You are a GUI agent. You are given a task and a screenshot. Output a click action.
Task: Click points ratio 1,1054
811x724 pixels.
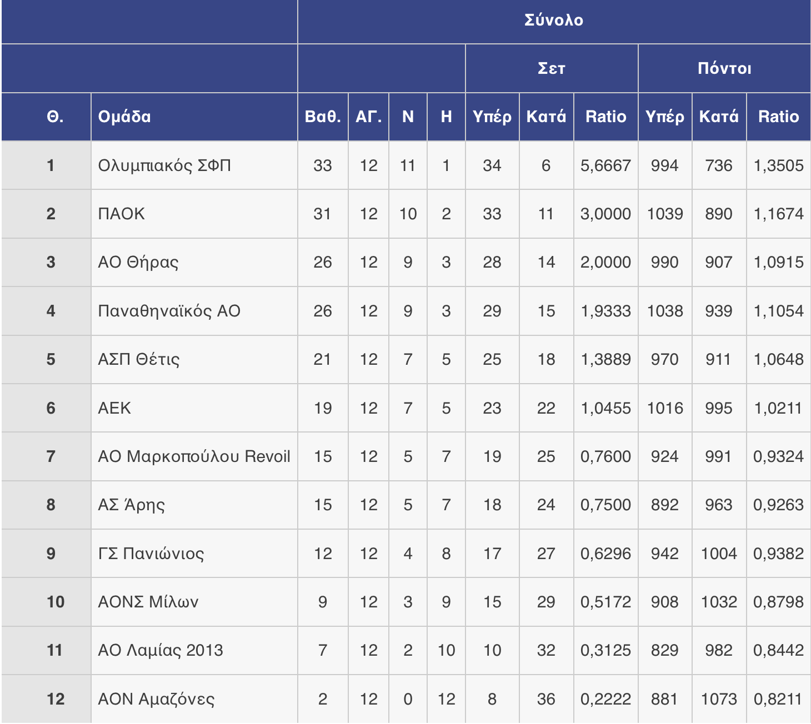pos(778,311)
